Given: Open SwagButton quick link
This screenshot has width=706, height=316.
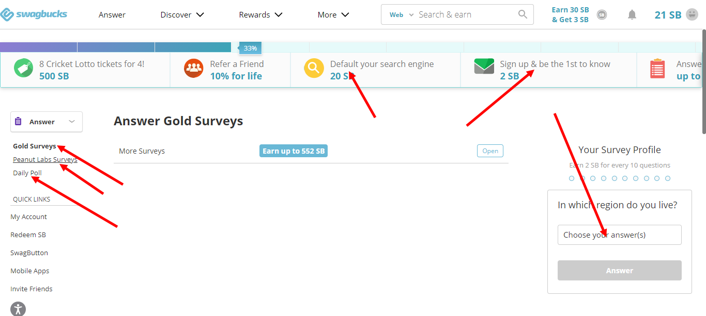Looking at the screenshot, I should [29, 253].
